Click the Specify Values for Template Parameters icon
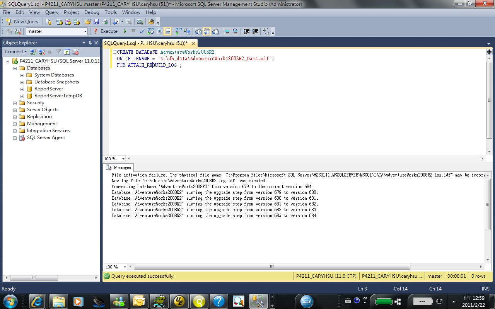Viewport: 495px width, 309px height. pyautogui.click(x=266, y=31)
